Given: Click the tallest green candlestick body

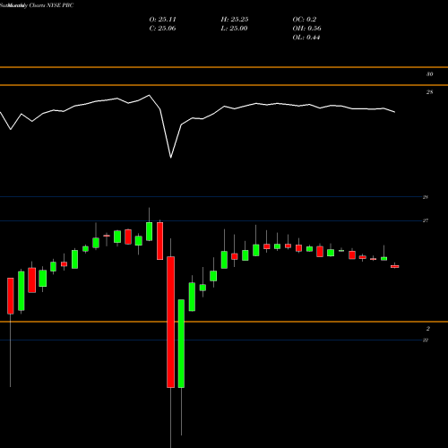Looking at the screenshot, I should (x=181, y=343).
